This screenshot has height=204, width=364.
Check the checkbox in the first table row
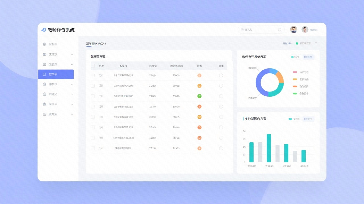pyautogui.click(x=93, y=75)
